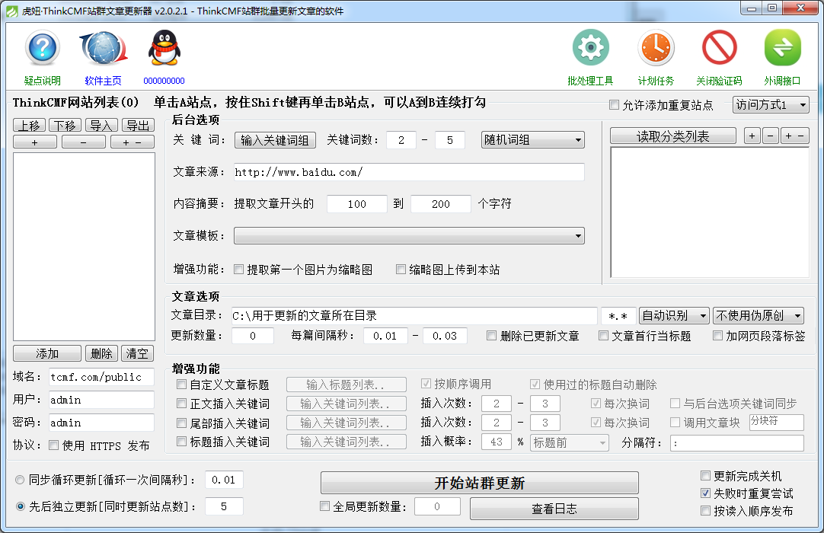Click the file filter field showing *.*
824x533 pixels.
(x=618, y=315)
